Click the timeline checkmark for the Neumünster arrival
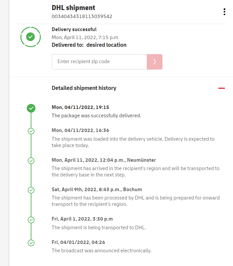The image size is (233, 266). 31,161
